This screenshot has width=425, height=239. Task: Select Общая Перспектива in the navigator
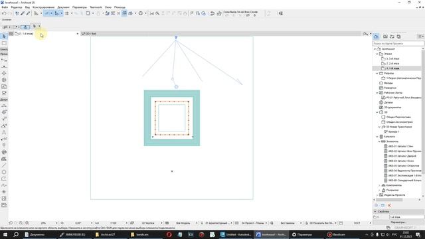pos(398,117)
